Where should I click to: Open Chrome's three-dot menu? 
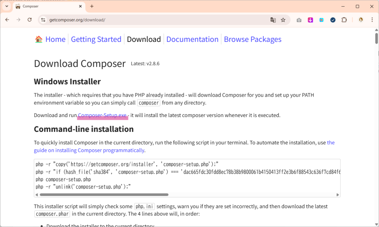coord(372,20)
